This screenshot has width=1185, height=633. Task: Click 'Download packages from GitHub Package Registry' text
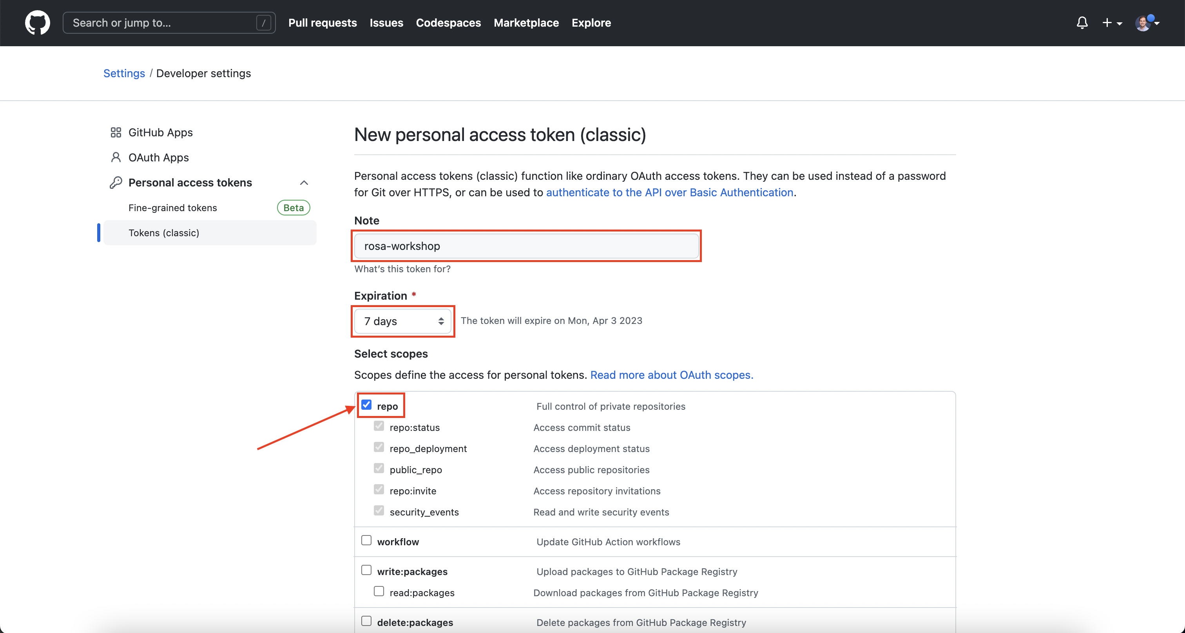(x=645, y=593)
